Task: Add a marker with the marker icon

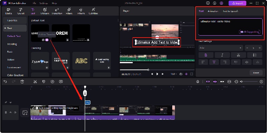Action: coord(44,81)
